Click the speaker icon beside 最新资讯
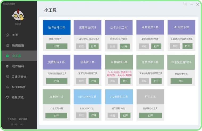The height and width of the screenshot is (131, 202). [7, 97]
